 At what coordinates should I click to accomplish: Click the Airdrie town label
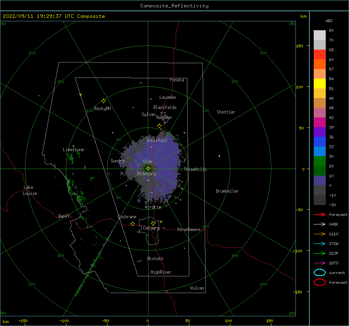153,207
